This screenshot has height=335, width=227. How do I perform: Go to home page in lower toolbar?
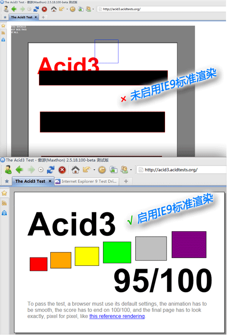point(75,169)
